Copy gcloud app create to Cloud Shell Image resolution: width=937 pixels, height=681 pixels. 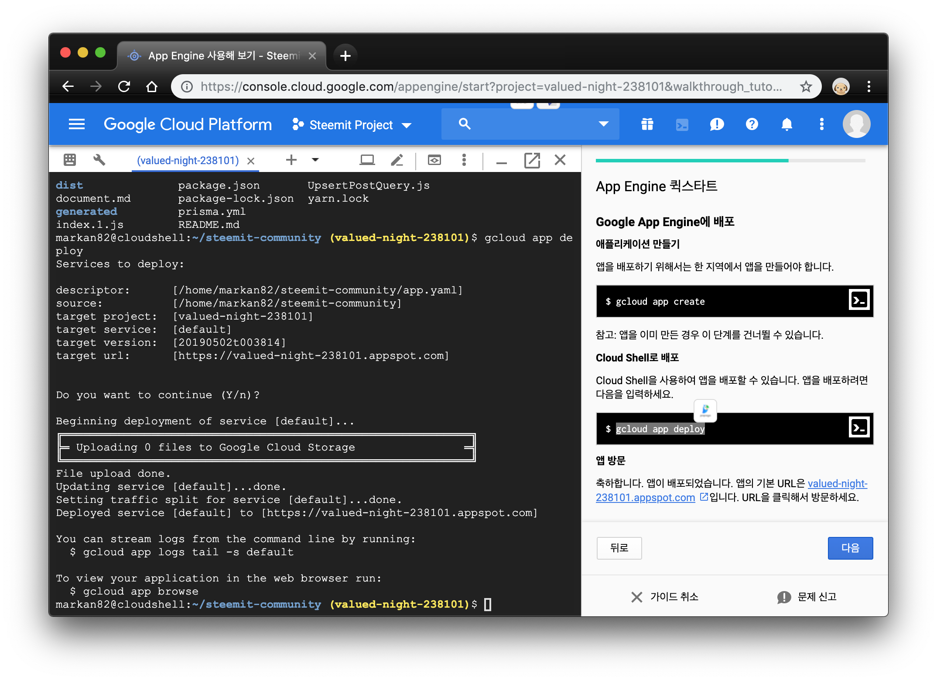tap(859, 300)
